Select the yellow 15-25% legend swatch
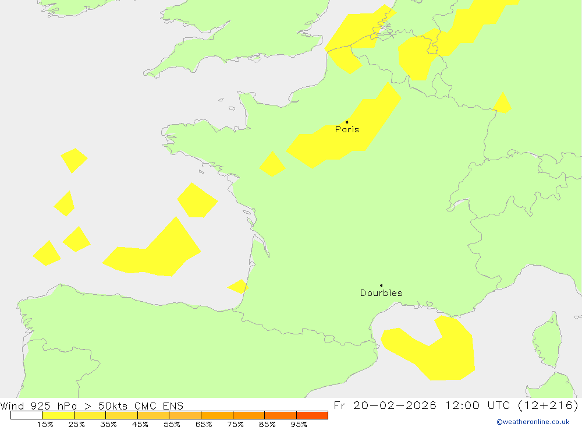 [x=58, y=415]
